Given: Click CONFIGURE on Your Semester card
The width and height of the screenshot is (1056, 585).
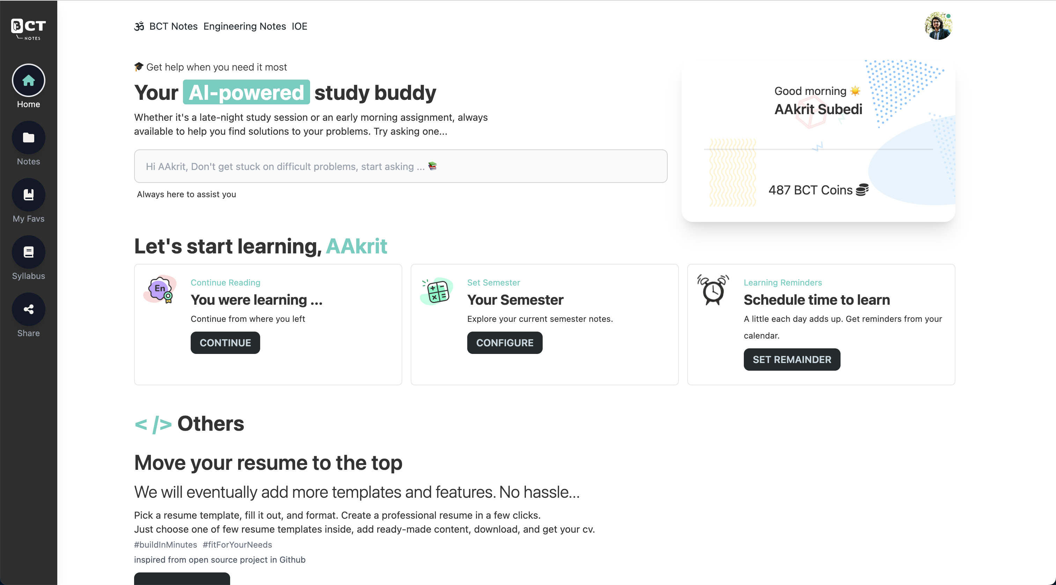Looking at the screenshot, I should (x=505, y=342).
